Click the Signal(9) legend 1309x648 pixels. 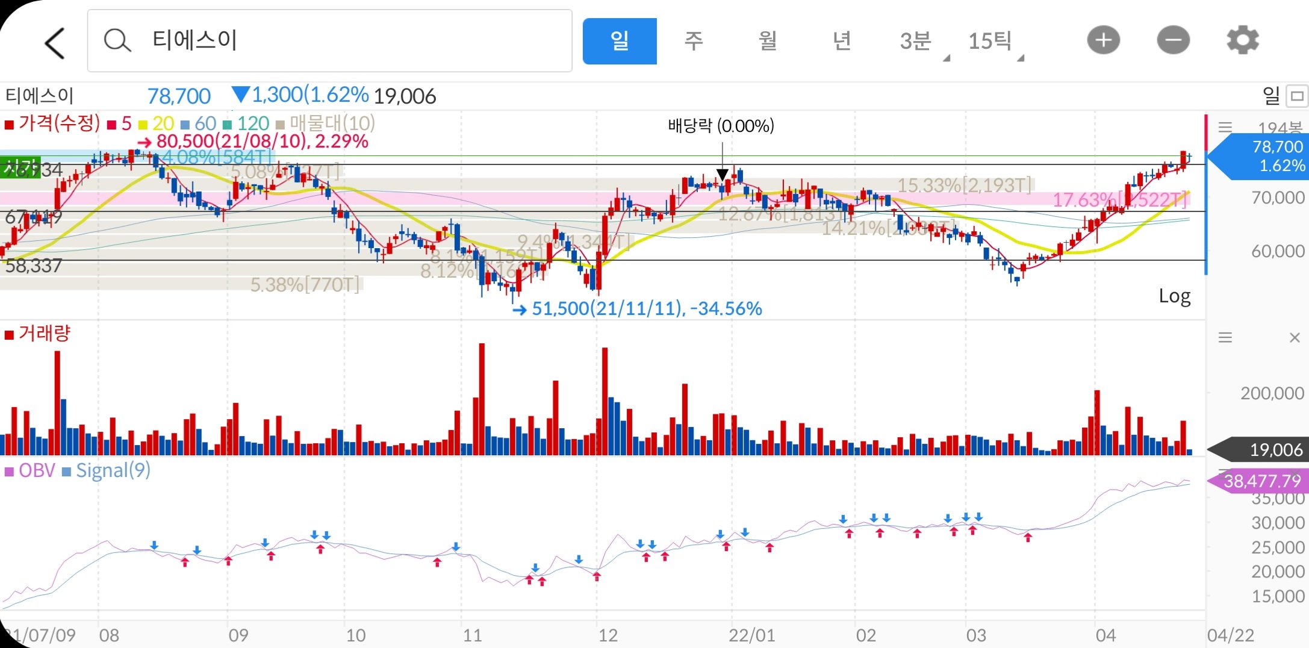point(107,470)
